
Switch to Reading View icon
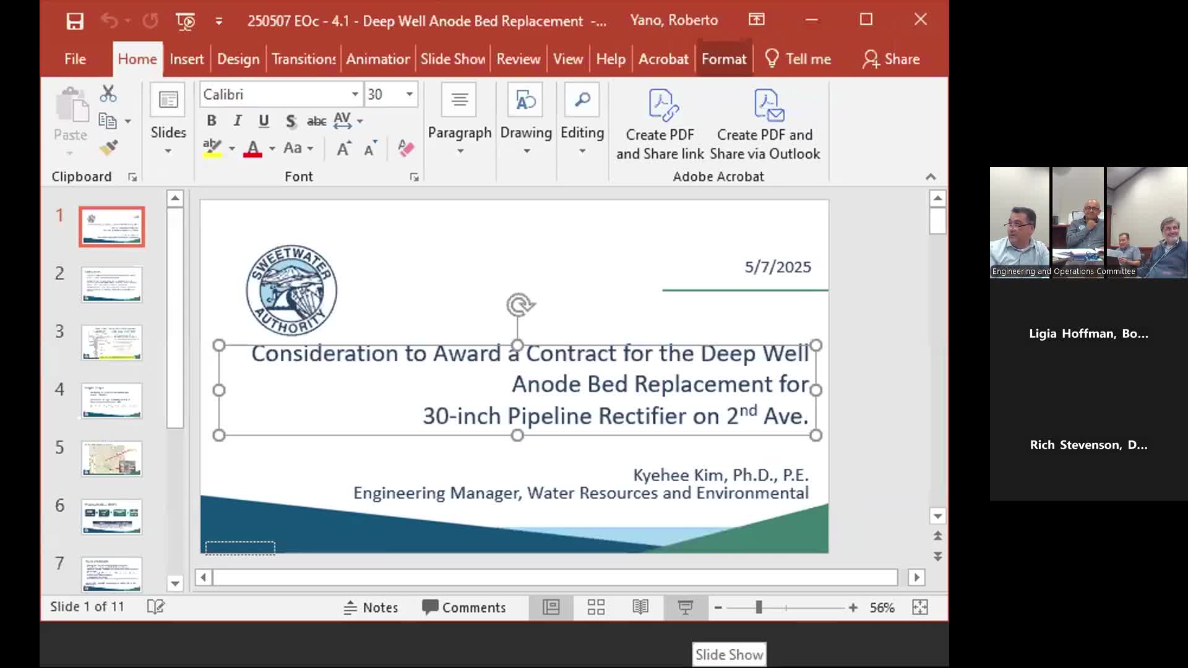[640, 607]
